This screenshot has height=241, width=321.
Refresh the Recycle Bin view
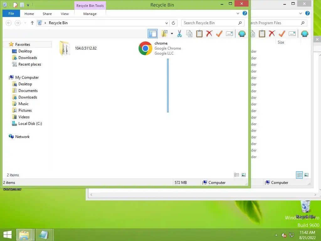(173, 23)
